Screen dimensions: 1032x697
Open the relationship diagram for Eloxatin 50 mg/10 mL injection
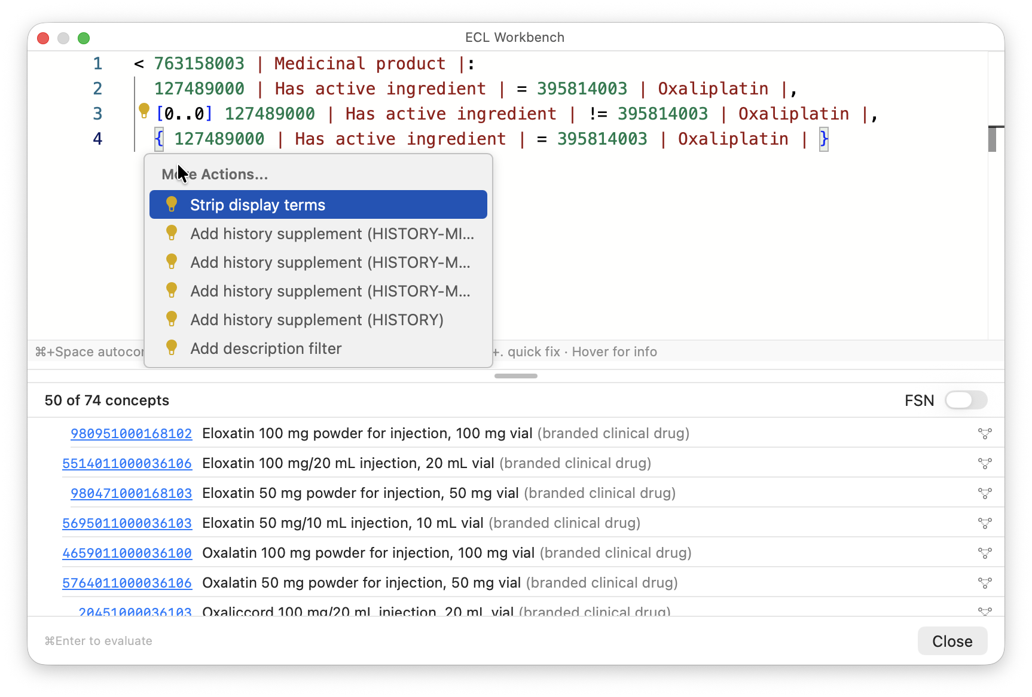pyautogui.click(x=985, y=523)
